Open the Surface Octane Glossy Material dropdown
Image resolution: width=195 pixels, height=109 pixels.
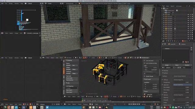pos(183,76)
